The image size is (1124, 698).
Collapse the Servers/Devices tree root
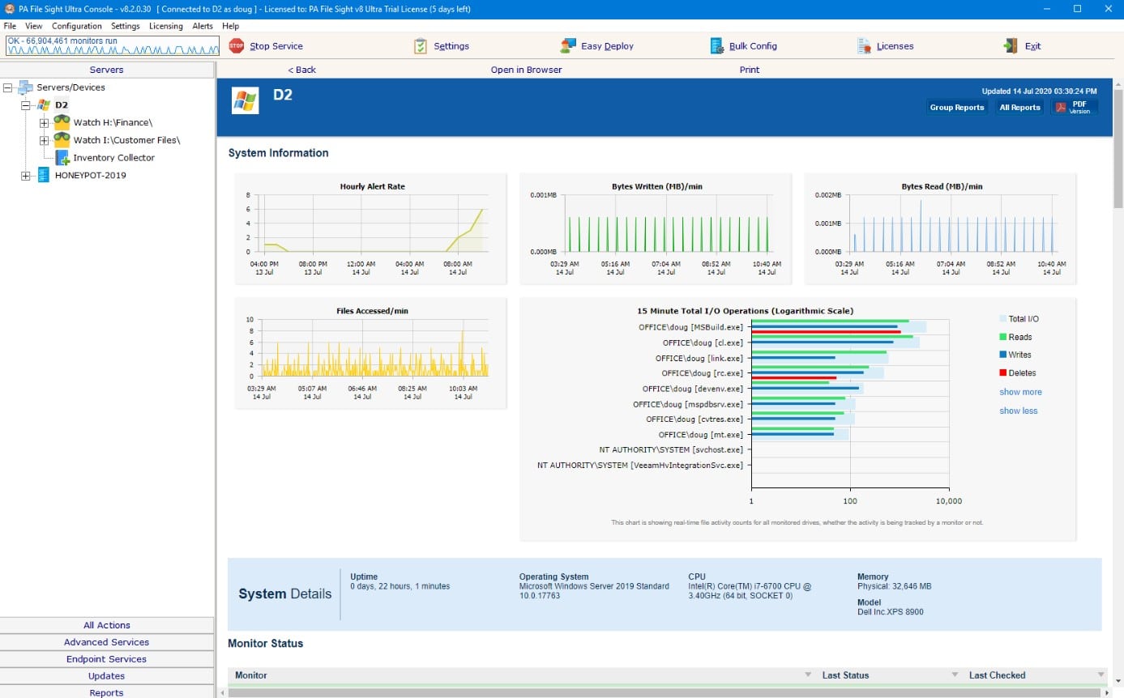click(8, 87)
